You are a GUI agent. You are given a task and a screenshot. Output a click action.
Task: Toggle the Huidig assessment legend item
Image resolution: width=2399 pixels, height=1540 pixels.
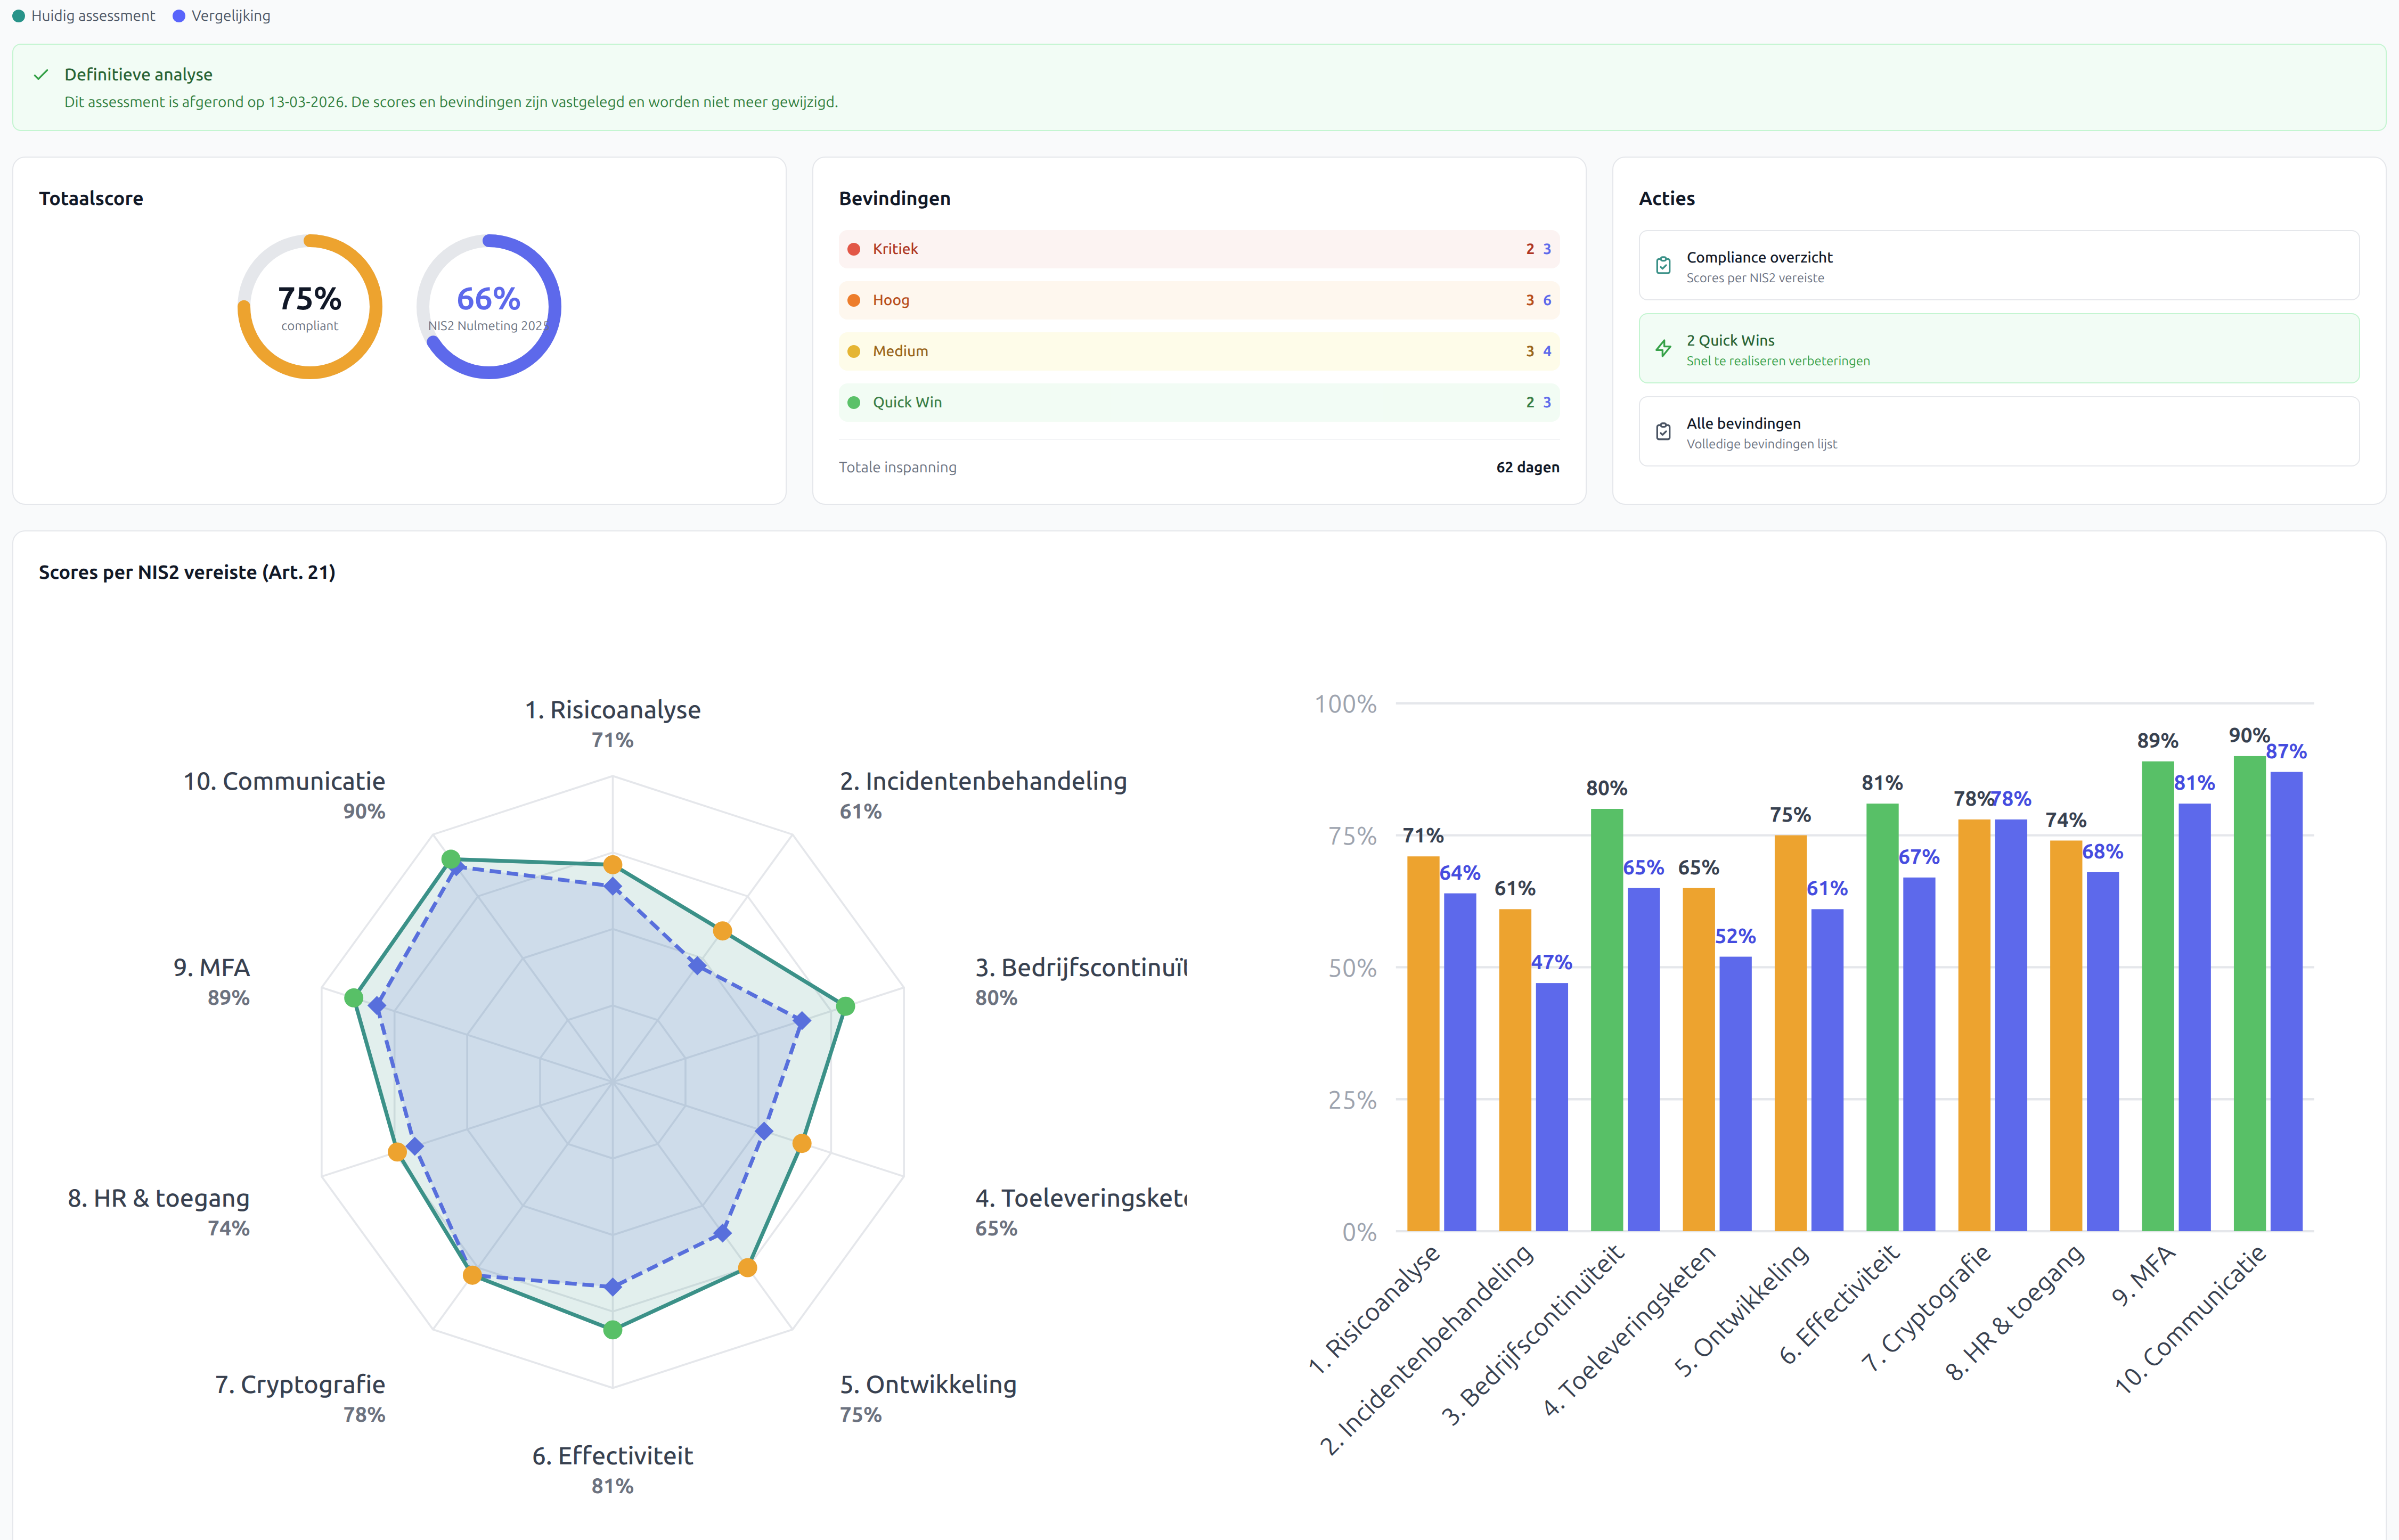pyautogui.click(x=84, y=16)
